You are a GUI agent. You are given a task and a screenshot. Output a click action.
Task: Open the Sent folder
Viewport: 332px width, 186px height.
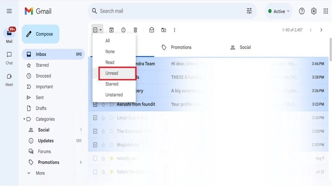(53, 97)
